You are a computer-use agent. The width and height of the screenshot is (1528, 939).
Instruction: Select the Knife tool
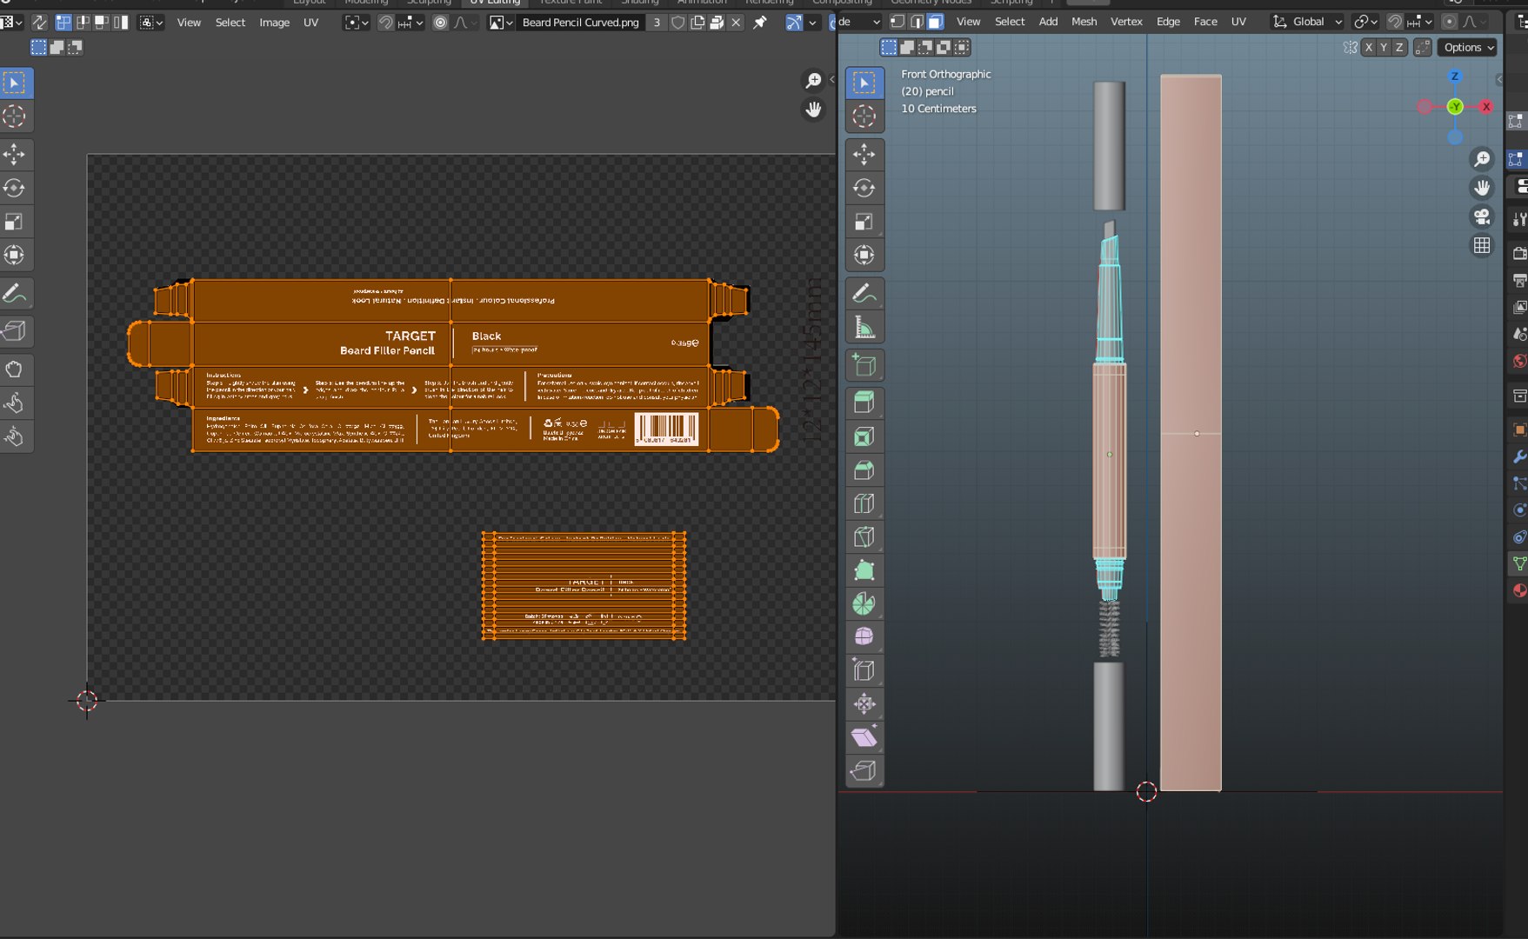click(864, 537)
